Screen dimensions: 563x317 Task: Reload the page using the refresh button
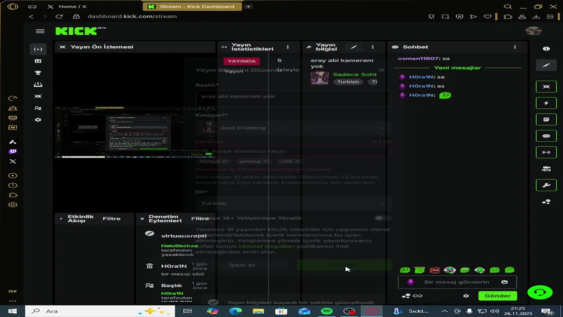point(59,16)
